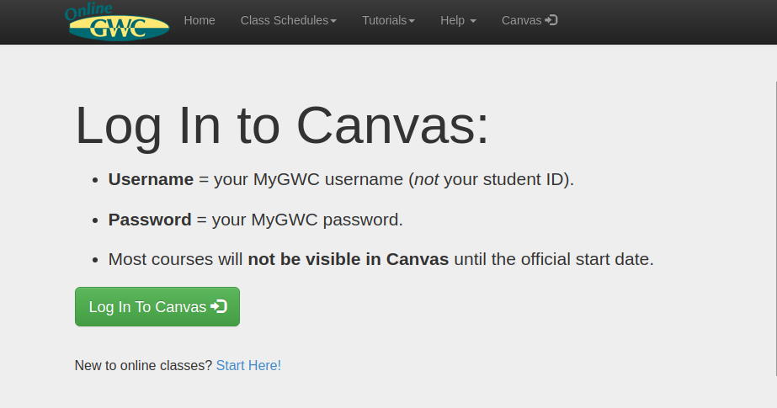The width and height of the screenshot is (777, 408).
Task: Click the bold Password word
Action: (150, 220)
